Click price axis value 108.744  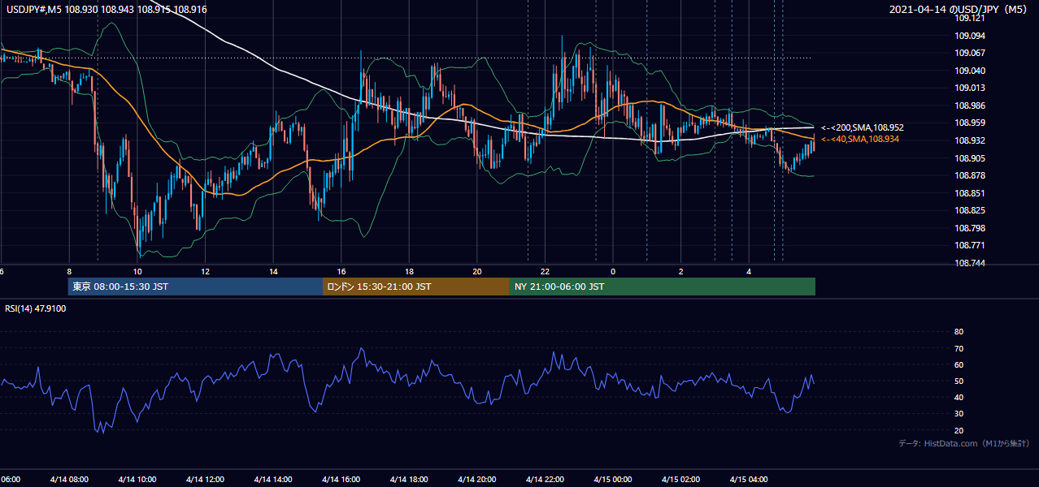(969, 263)
